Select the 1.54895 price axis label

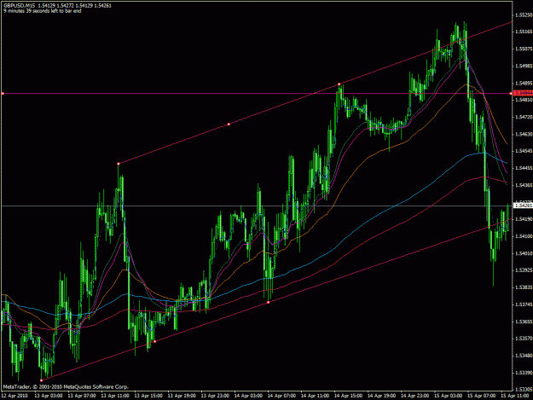click(524, 83)
